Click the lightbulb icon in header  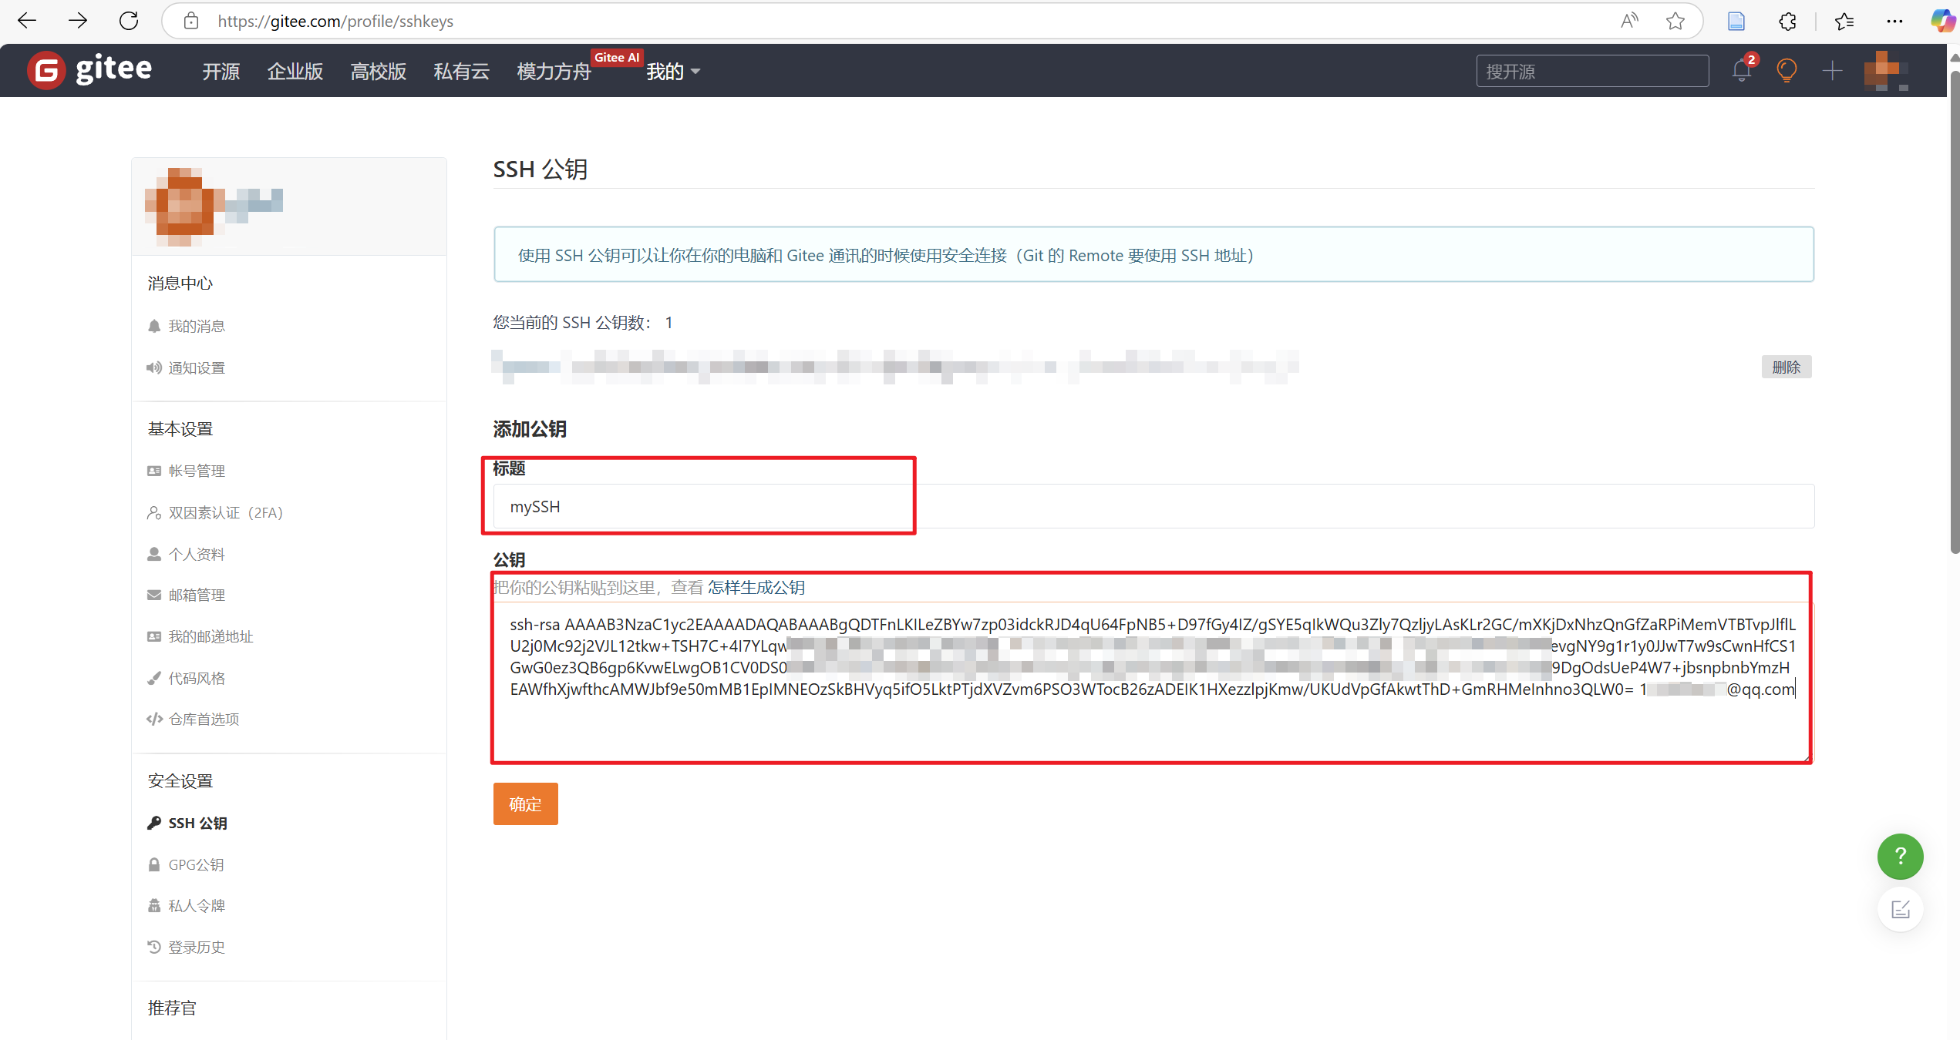coord(1786,71)
